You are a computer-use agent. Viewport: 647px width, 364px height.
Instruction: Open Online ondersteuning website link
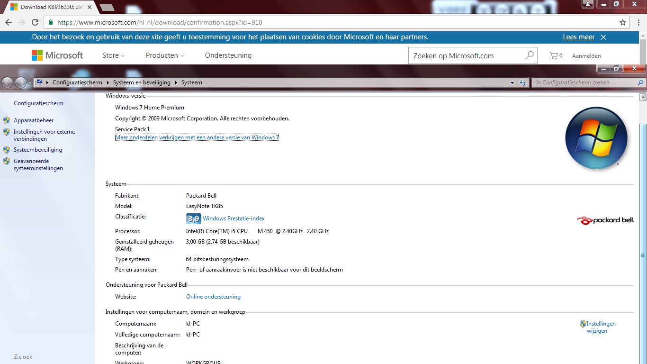tap(213, 297)
